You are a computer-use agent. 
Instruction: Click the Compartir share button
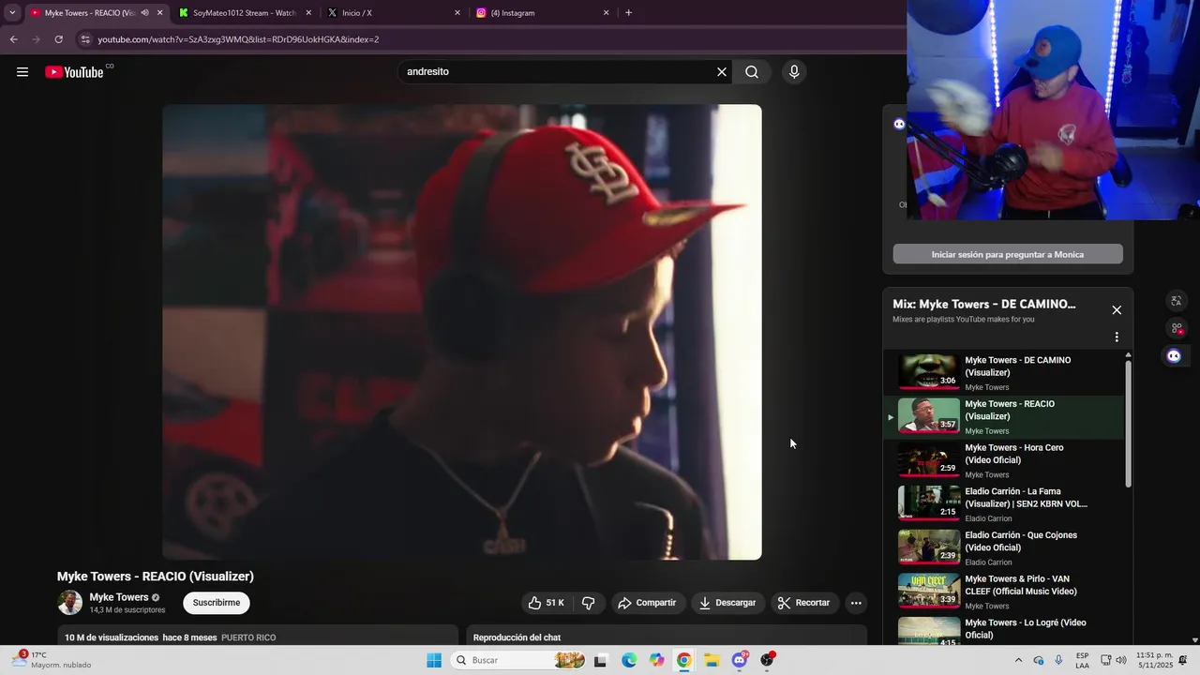click(647, 603)
